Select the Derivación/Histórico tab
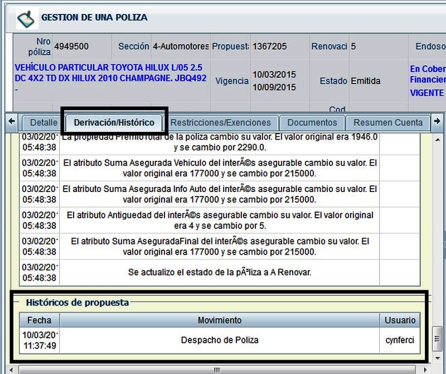The height and width of the screenshot is (374, 446). (x=114, y=123)
